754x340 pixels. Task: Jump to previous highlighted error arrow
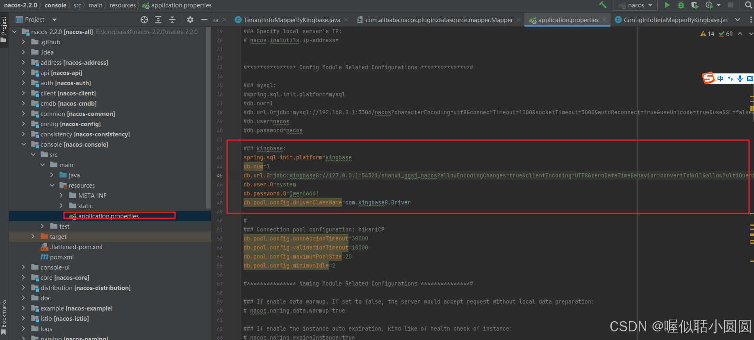pos(740,34)
